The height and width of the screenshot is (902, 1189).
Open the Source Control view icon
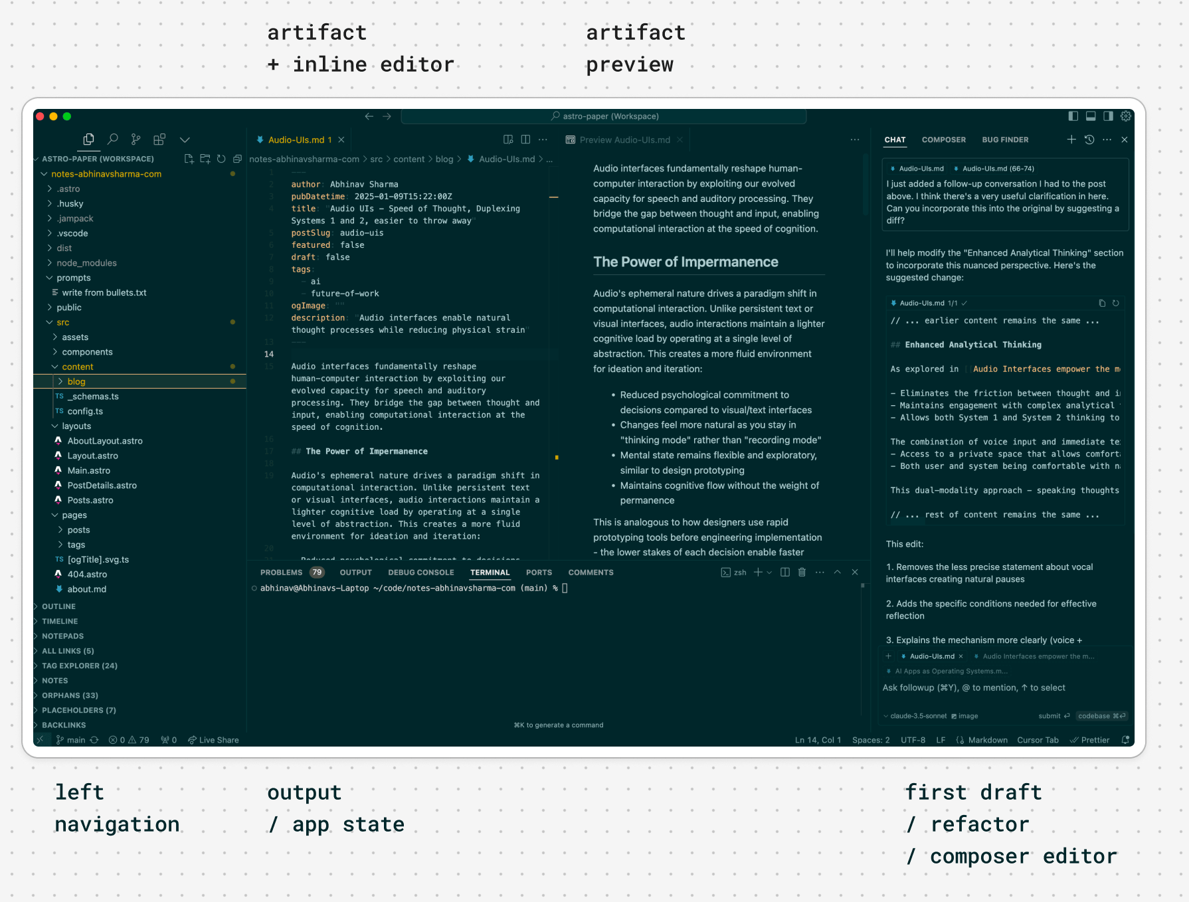[x=136, y=139]
